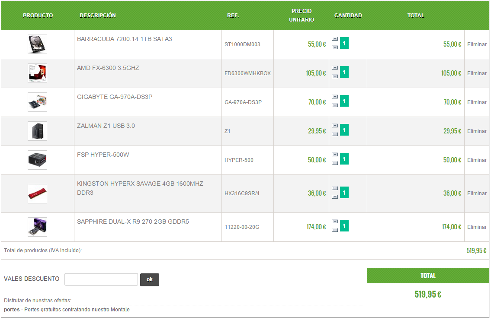Open FSP HYPER-500W description
This screenshot has width=491, height=320.
pos(103,155)
